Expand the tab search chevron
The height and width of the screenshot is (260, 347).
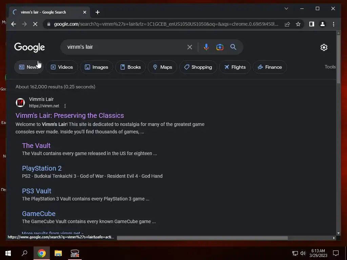286,8
